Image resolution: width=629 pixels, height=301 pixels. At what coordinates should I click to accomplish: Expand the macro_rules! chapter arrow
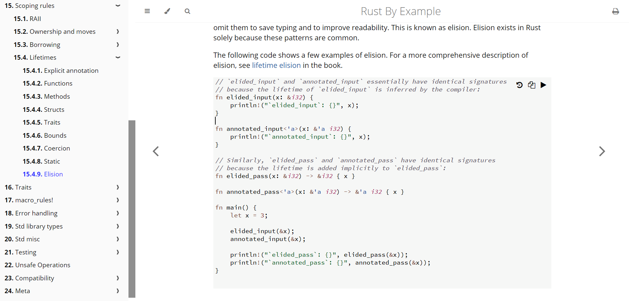point(118,200)
